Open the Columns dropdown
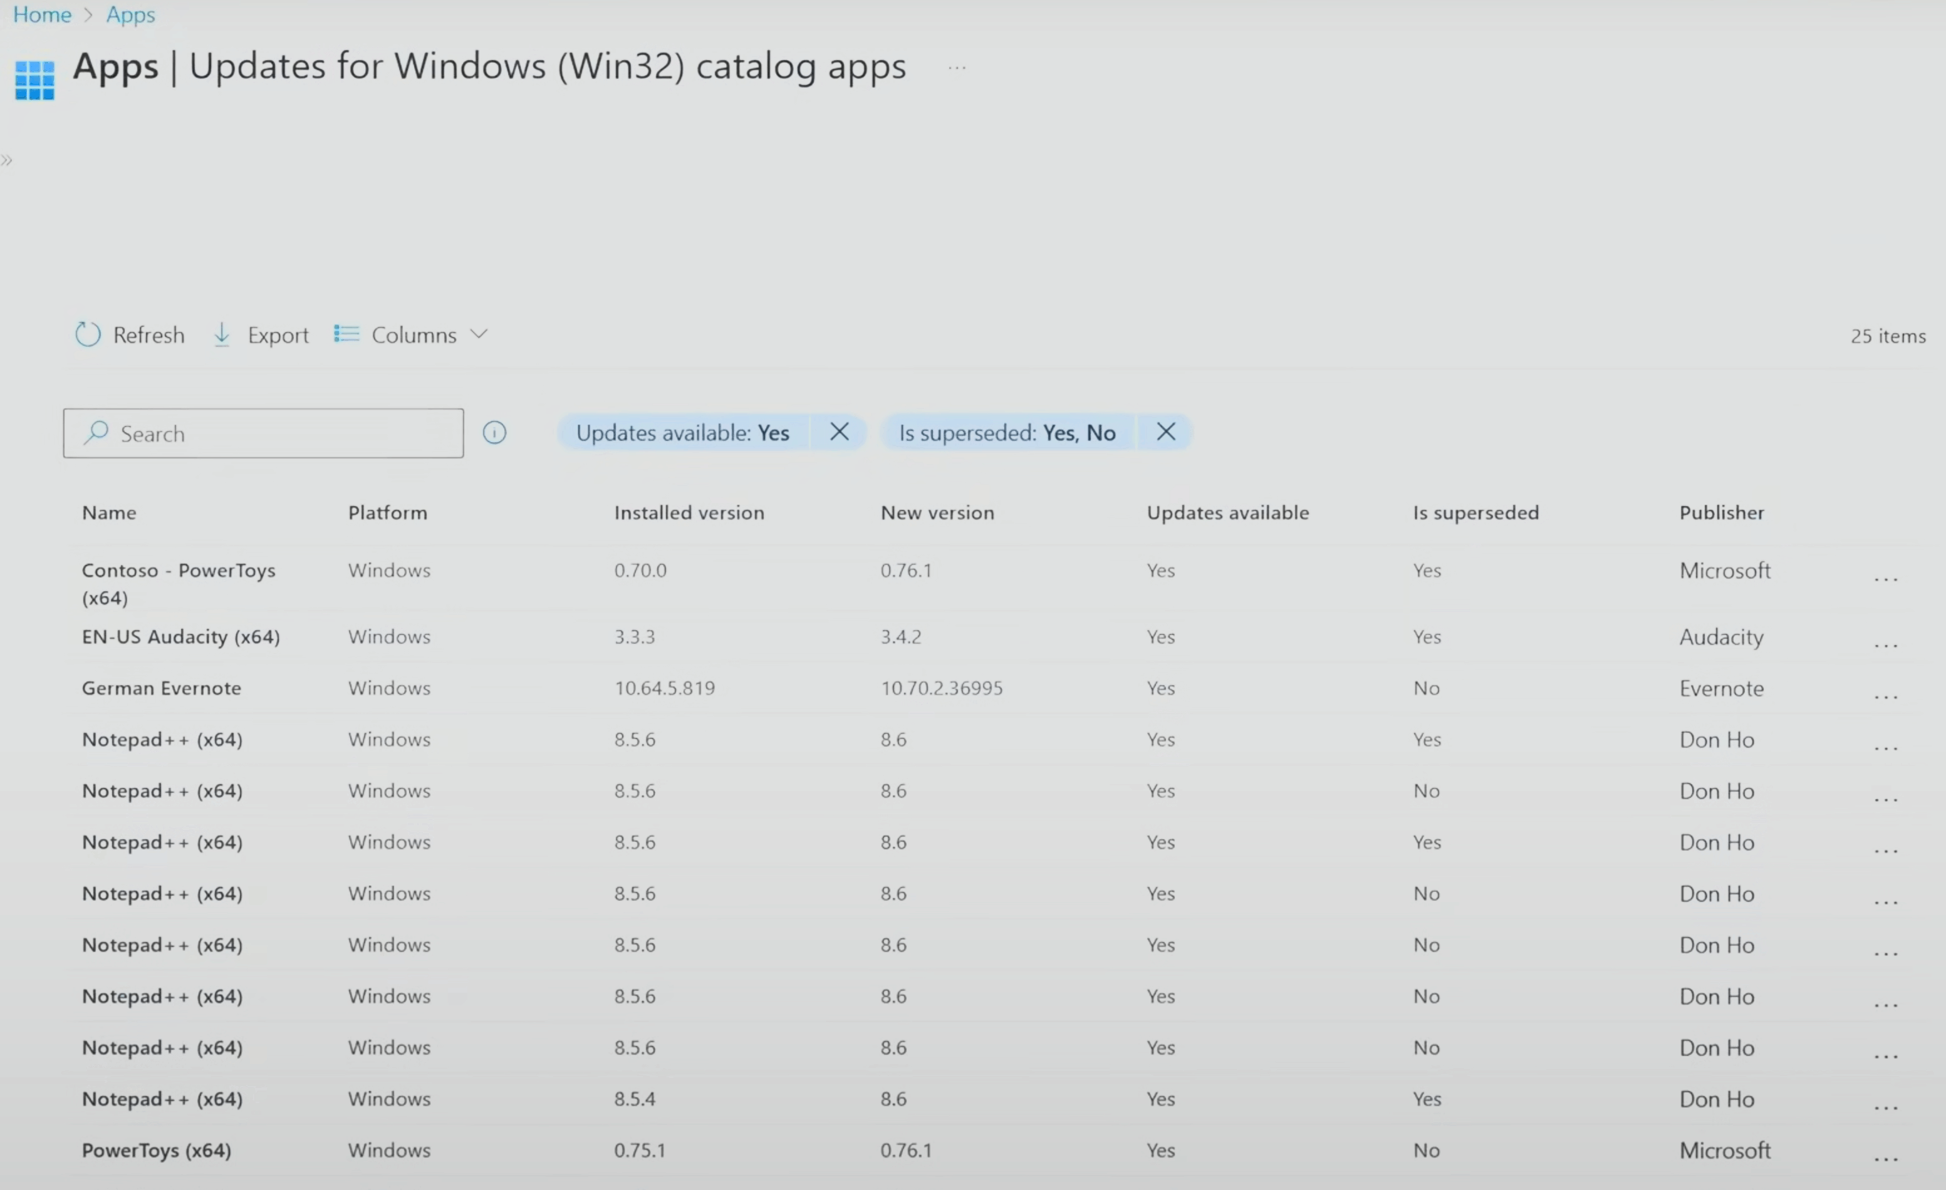 (x=410, y=335)
